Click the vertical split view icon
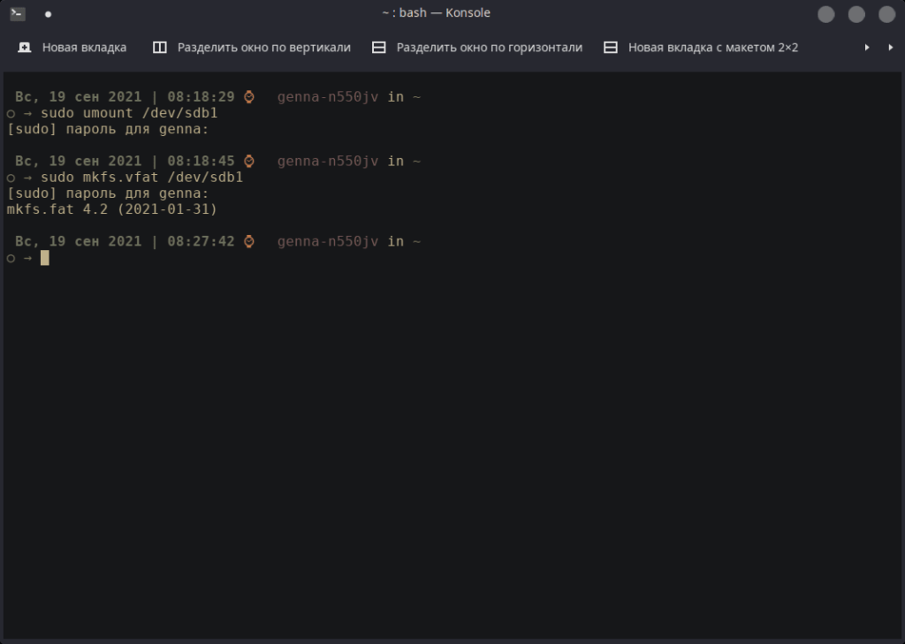Viewport: 905px width, 644px height. point(160,48)
